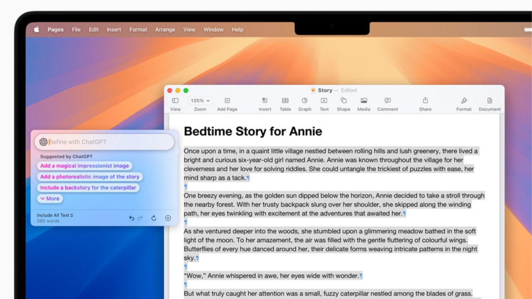The width and height of the screenshot is (532, 299).
Task: Open the View sidebar toolbar icon
Action: click(175, 100)
